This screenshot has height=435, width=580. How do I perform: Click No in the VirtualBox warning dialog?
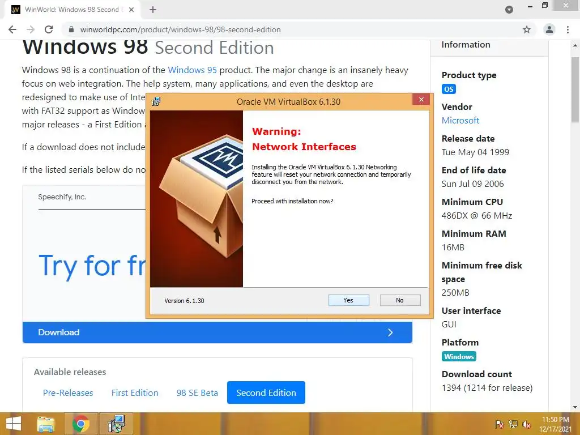[x=400, y=300]
